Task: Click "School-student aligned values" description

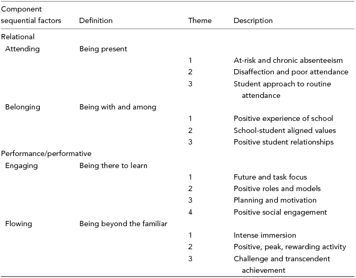Action: [x=285, y=130]
